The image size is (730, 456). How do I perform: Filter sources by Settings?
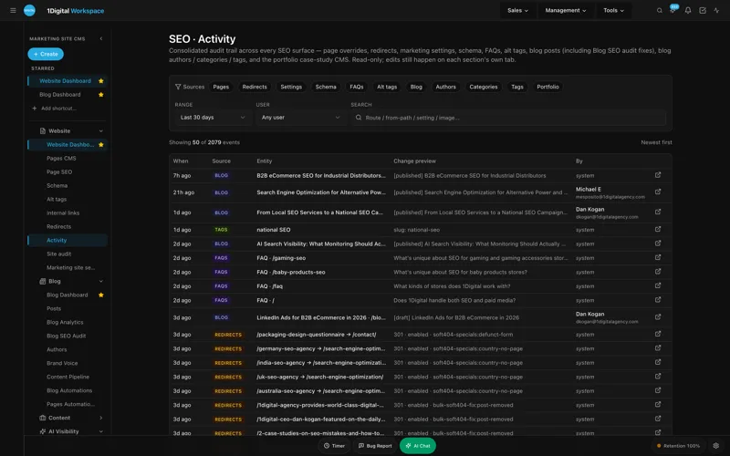point(291,87)
